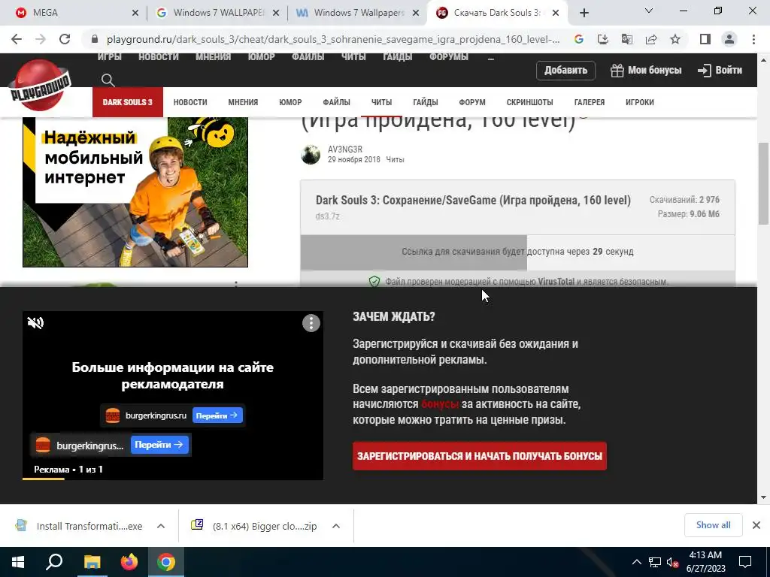Click the mobile internet ad banner
This screenshot has height=577, width=770.
[135, 192]
